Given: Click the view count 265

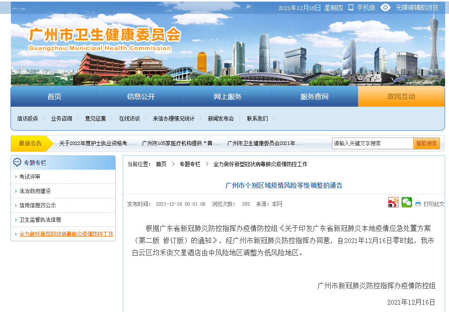Looking at the screenshot, I should click(x=246, y=204).
